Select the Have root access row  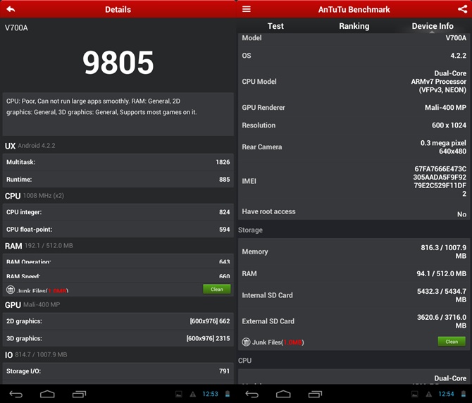(x=354, y=212)
